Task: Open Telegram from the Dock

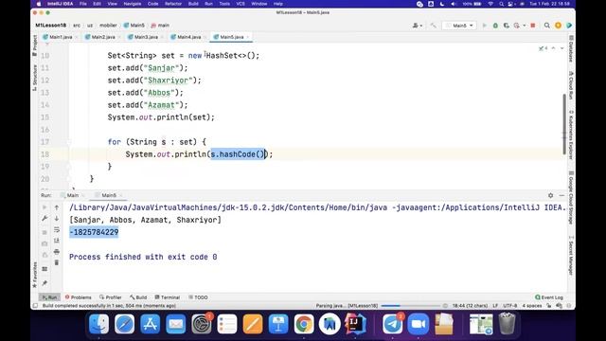Action: coord(392,324)
